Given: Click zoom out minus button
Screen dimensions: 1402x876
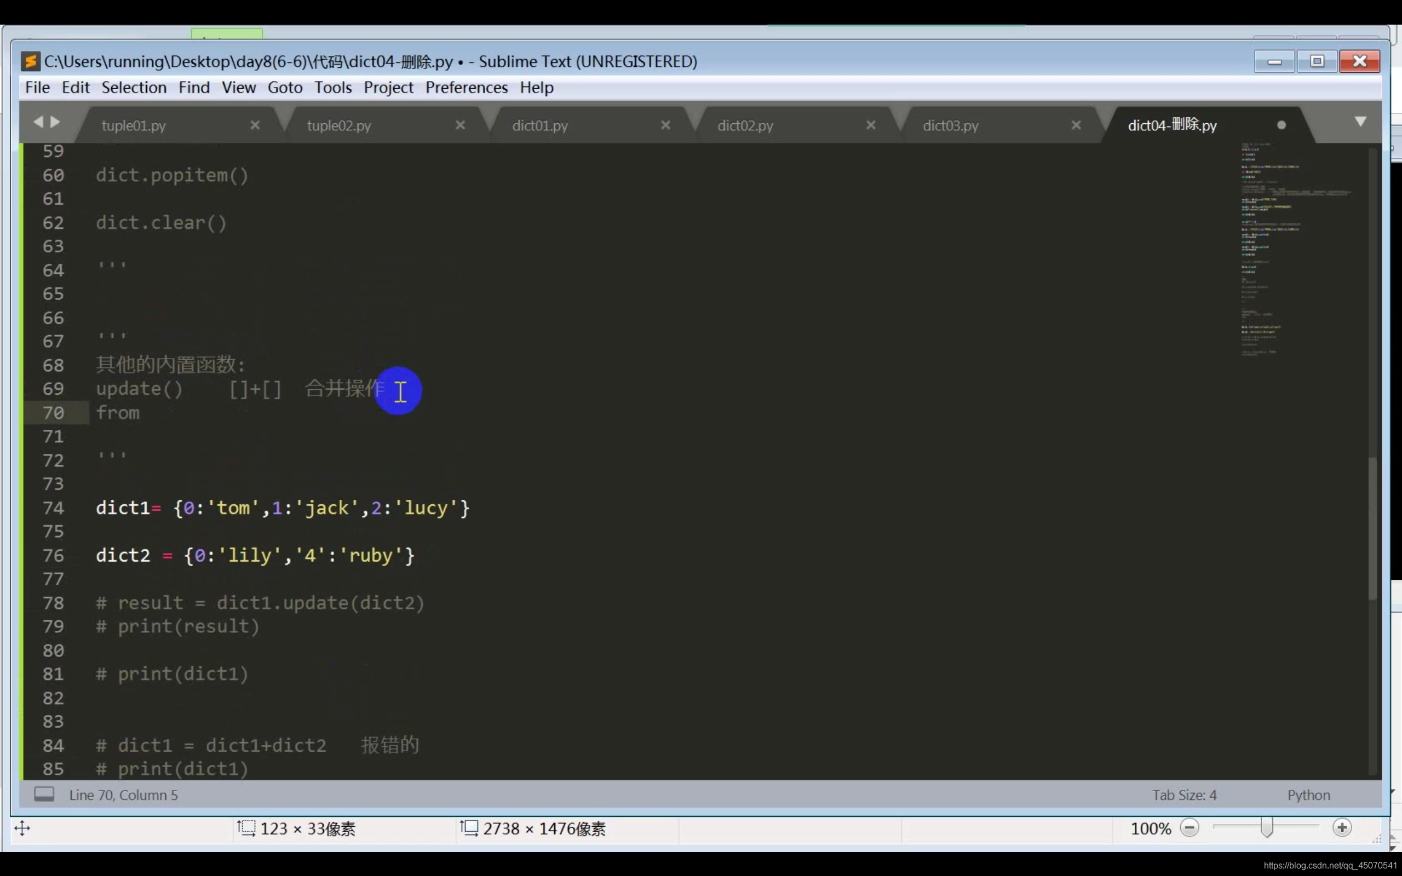Looking at the screenshot, I should (x=1190, y=828).
